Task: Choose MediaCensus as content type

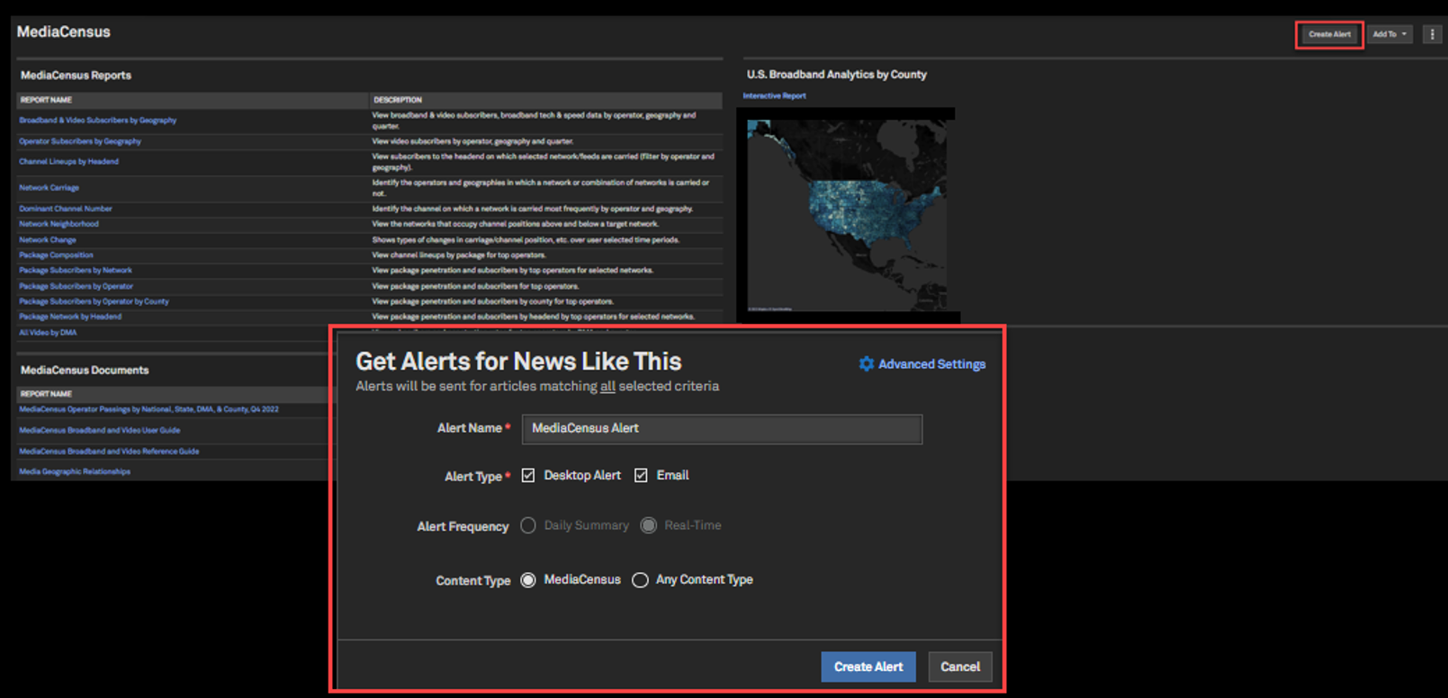Action: click(x=528, y=580)
